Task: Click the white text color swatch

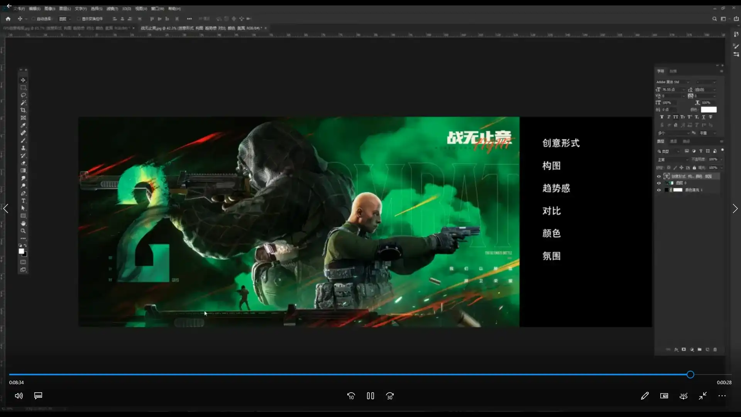Action: click(x=709, y=110)
